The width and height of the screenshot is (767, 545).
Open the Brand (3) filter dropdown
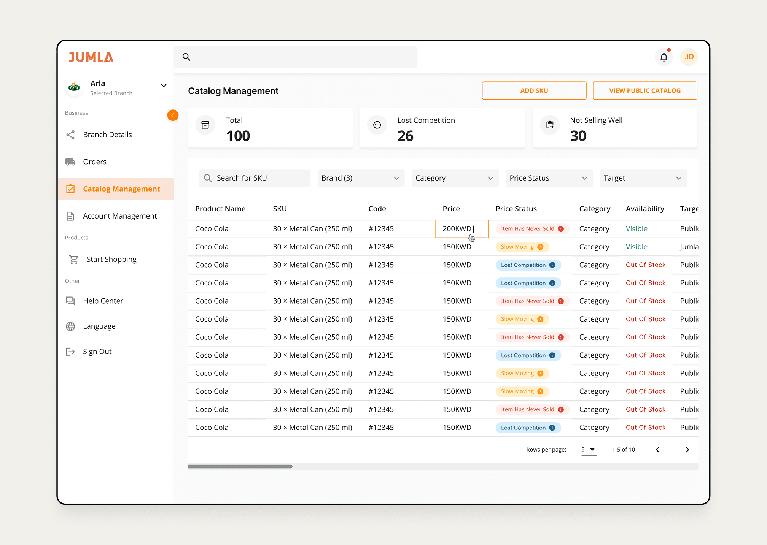361,178
